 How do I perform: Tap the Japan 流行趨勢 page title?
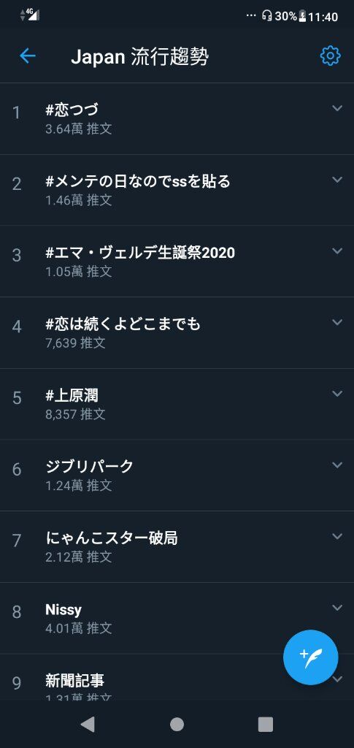(x=139, y=57)
